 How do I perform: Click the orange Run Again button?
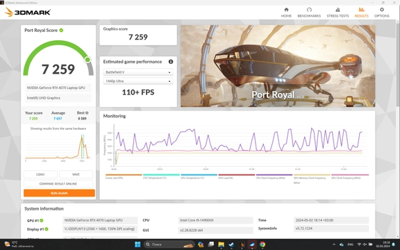pos(59,193)
